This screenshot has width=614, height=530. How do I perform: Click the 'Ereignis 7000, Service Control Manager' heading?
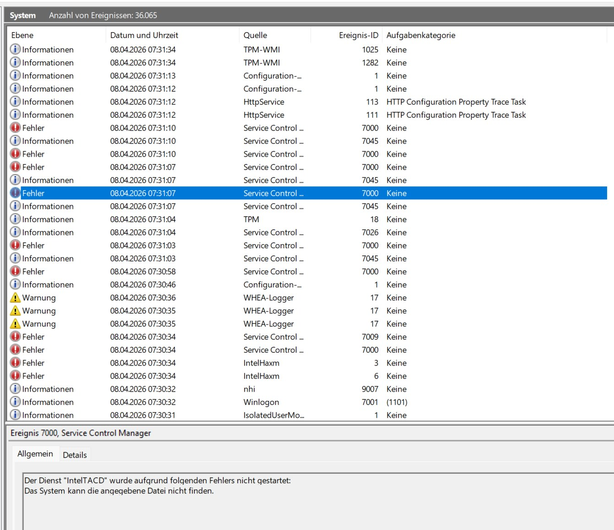(81, 433)
